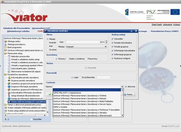Click the Uczestnicy grupowych porad zawodowych icon
The image size is (181, 132).
click(x=9, y=83)
